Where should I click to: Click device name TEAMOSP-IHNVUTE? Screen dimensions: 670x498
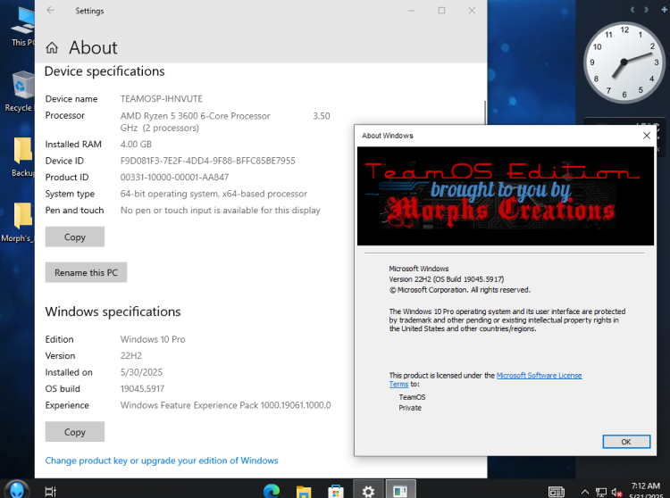pyautogui.click(x=161, y=99)
